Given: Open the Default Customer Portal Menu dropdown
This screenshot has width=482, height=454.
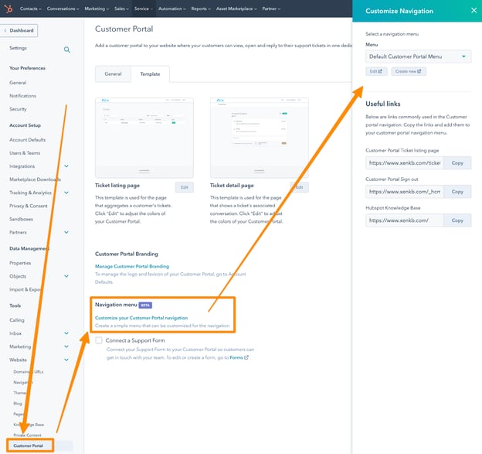Looking at the screenshot, I should point(418,56).
